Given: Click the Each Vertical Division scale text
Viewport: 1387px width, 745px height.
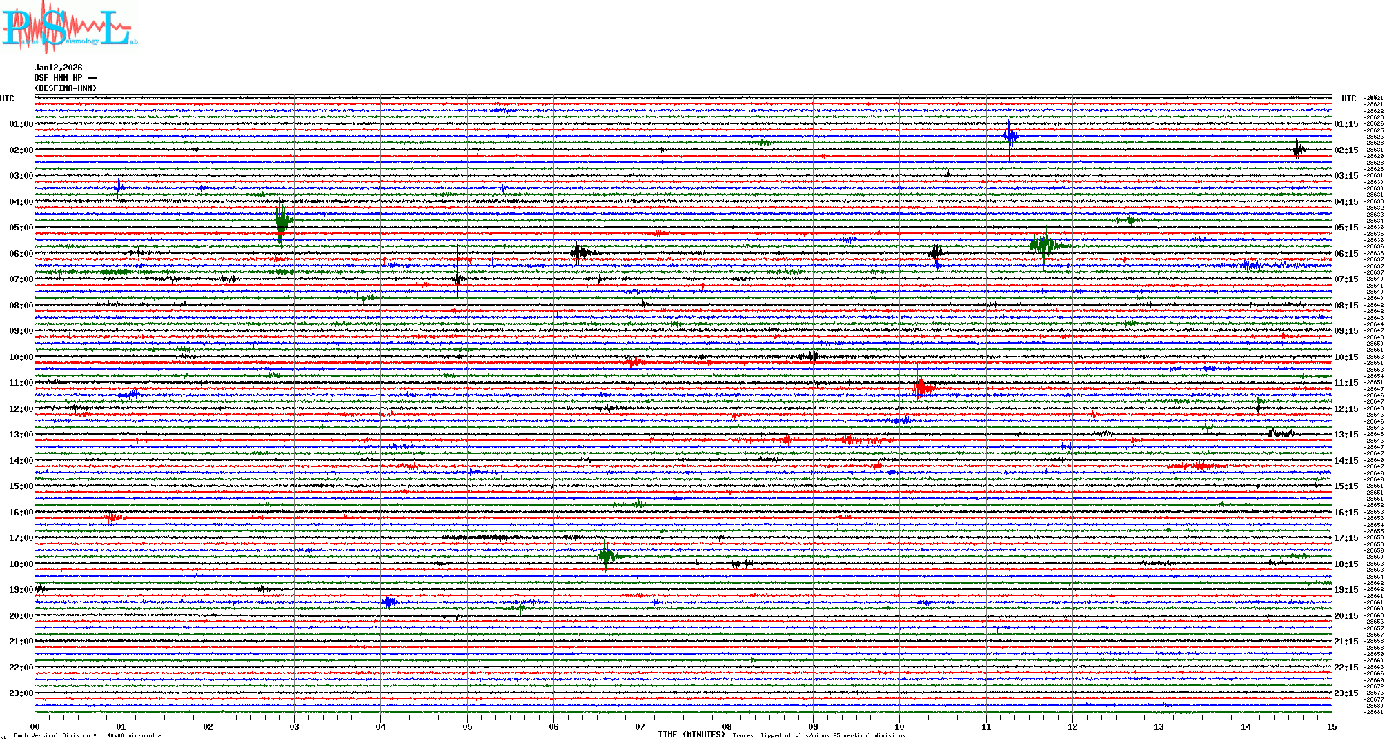Looking at the screenshot, I should pyautogui.click(x=88, y=735).
